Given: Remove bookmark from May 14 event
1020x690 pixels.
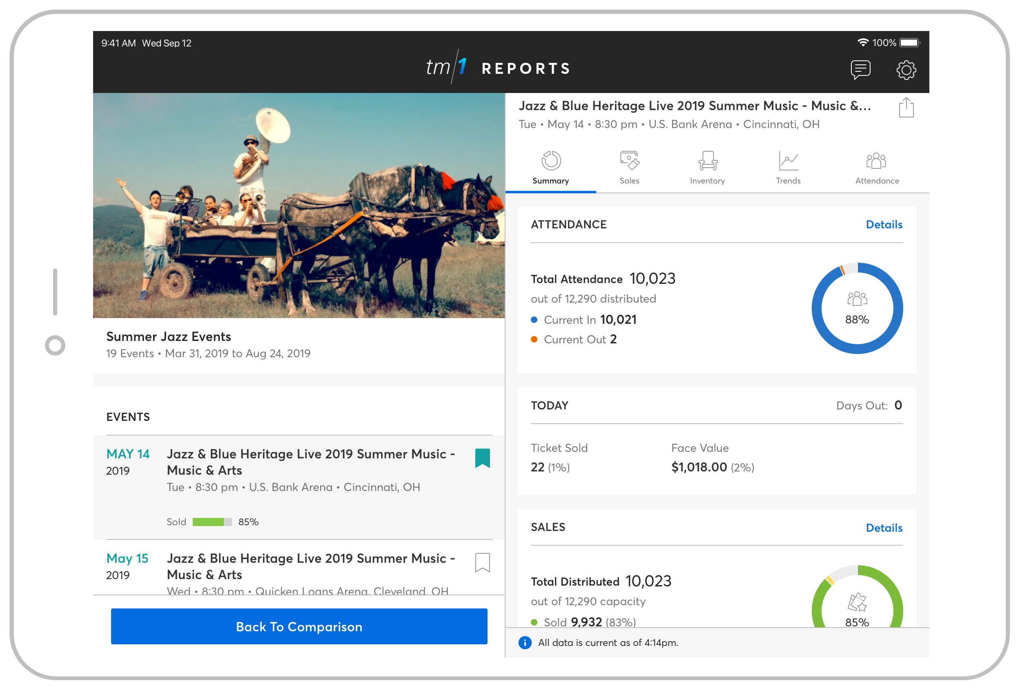Looking at the screenshot, I should [482, 458].
